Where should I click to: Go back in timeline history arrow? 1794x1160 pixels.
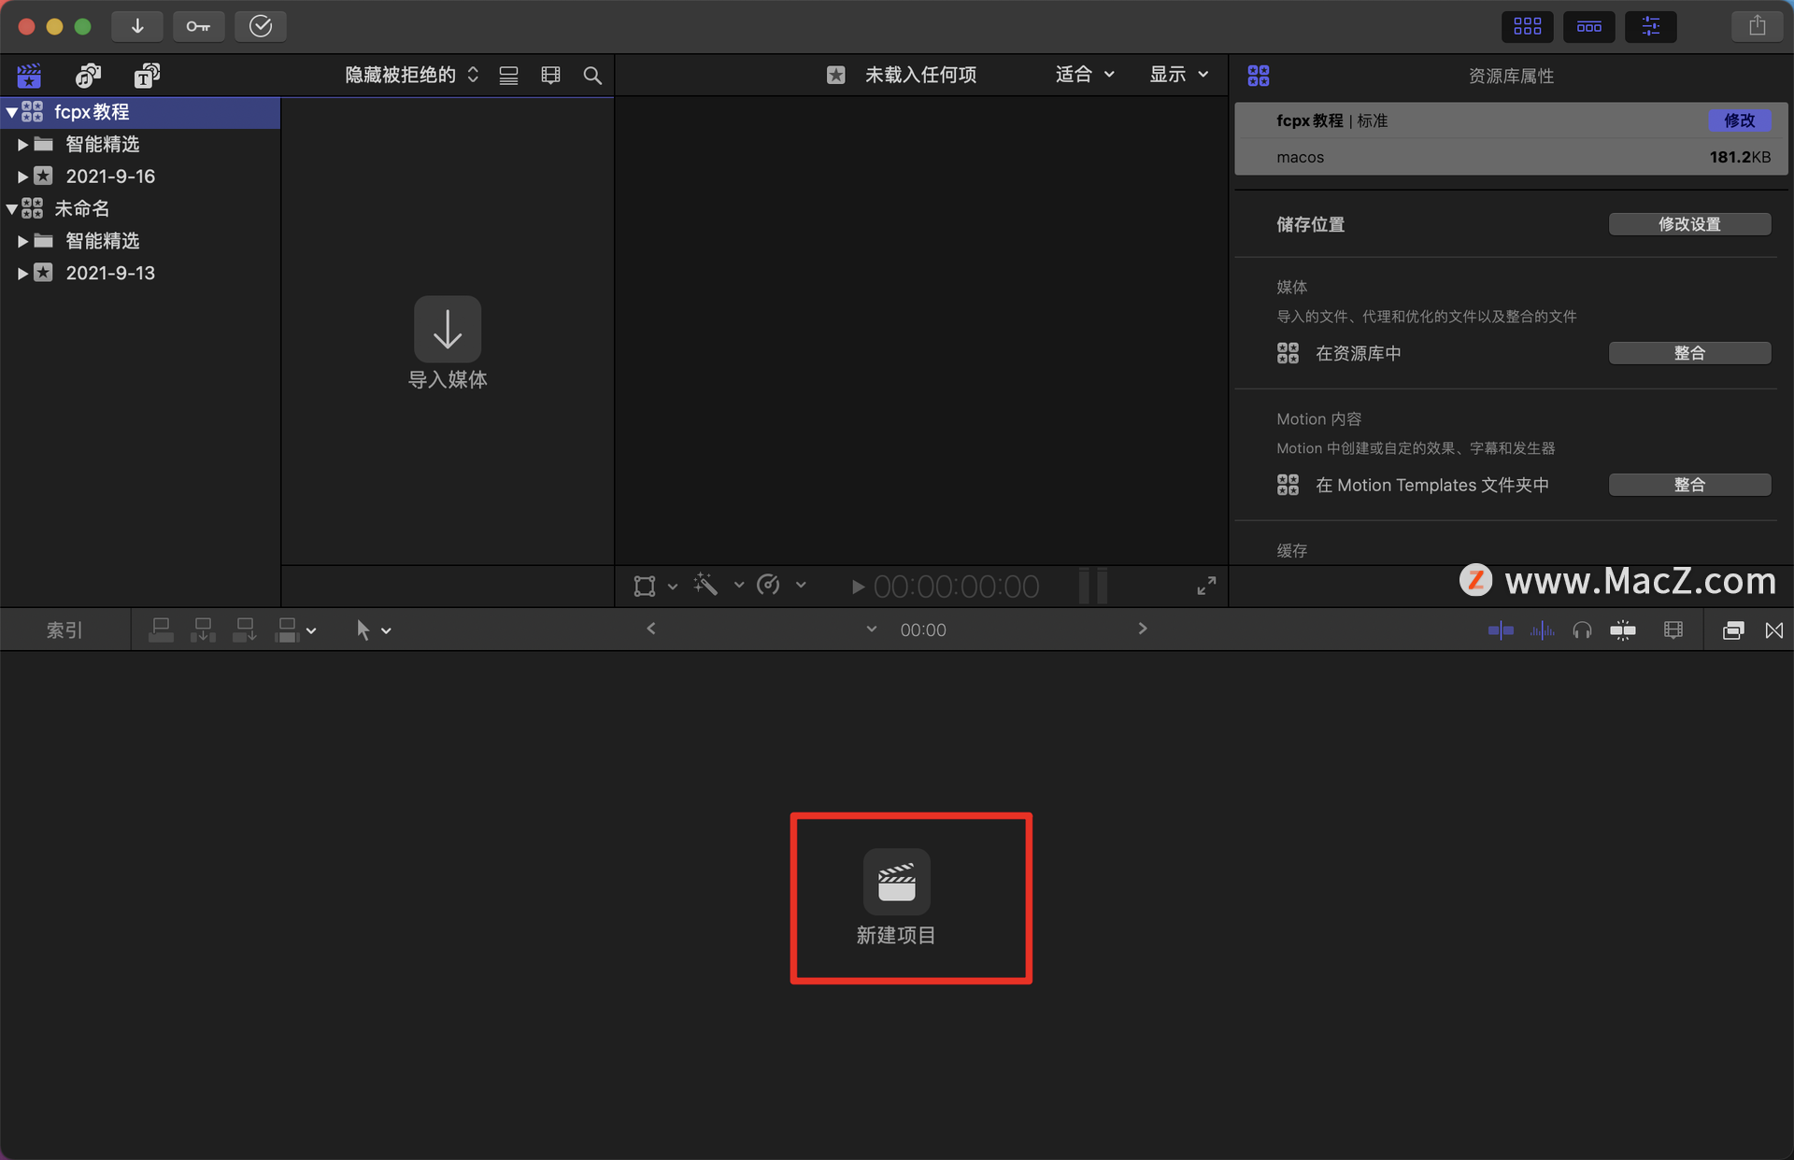(651, 629)
